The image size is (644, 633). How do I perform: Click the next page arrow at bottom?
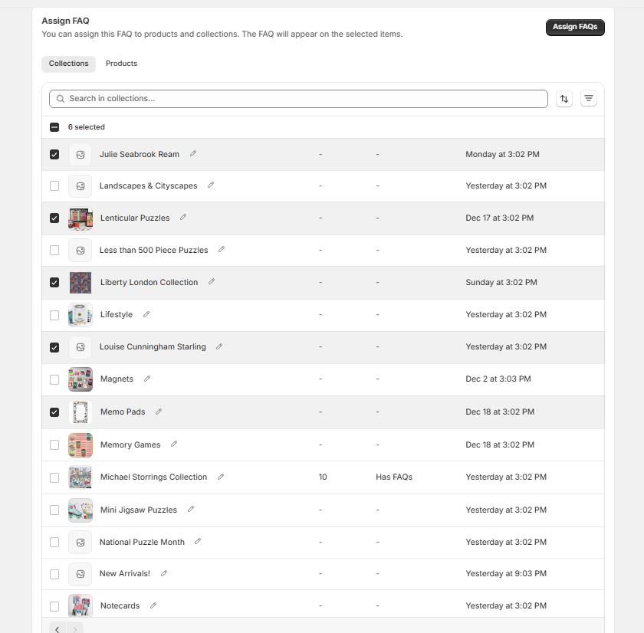pyautogui.click(x=74, y=628)
